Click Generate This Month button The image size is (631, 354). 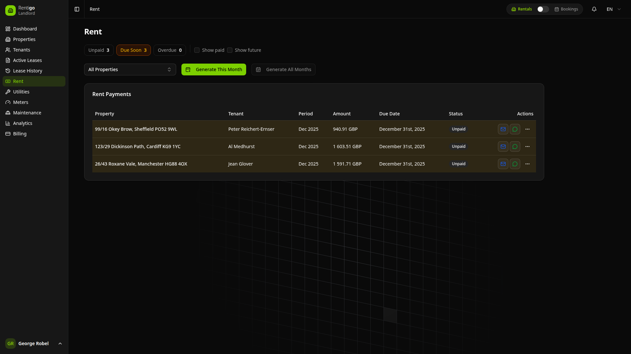(x=214, y=69)
